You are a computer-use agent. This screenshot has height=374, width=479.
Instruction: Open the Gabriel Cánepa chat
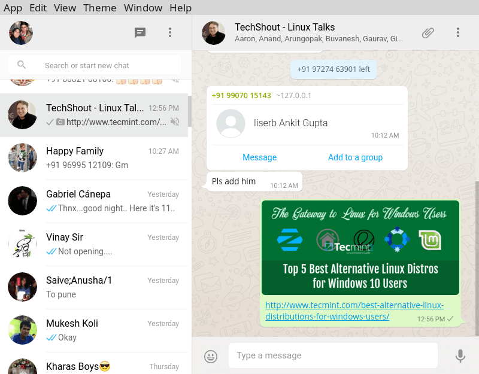[x=94, y=201]
